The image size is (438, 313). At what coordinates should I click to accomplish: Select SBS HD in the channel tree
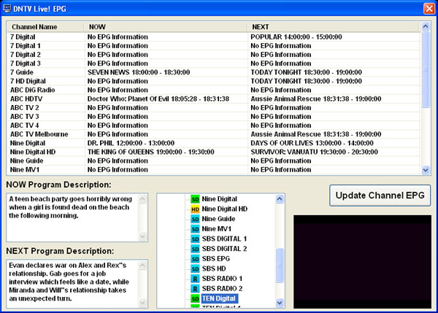tap(214, 269)
